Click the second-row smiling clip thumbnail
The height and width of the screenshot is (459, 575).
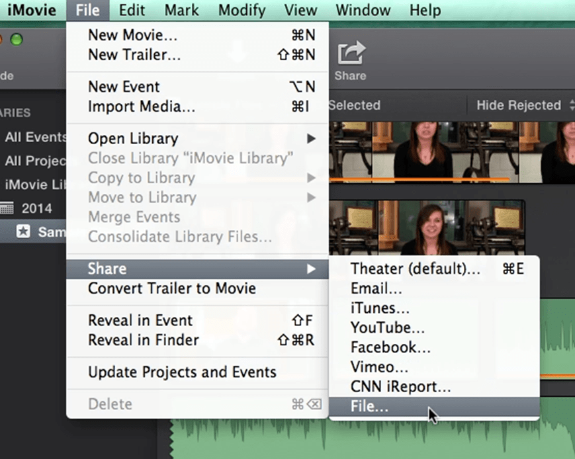(x=427, y=228)
